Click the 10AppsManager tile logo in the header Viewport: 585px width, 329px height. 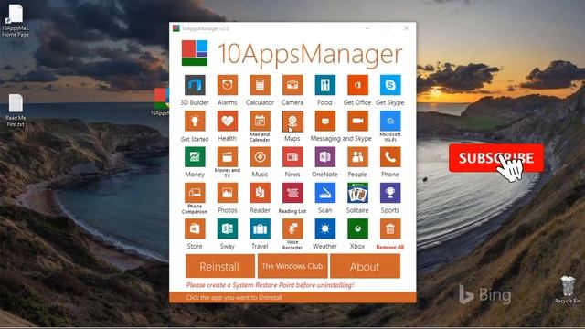coord(195,53)
